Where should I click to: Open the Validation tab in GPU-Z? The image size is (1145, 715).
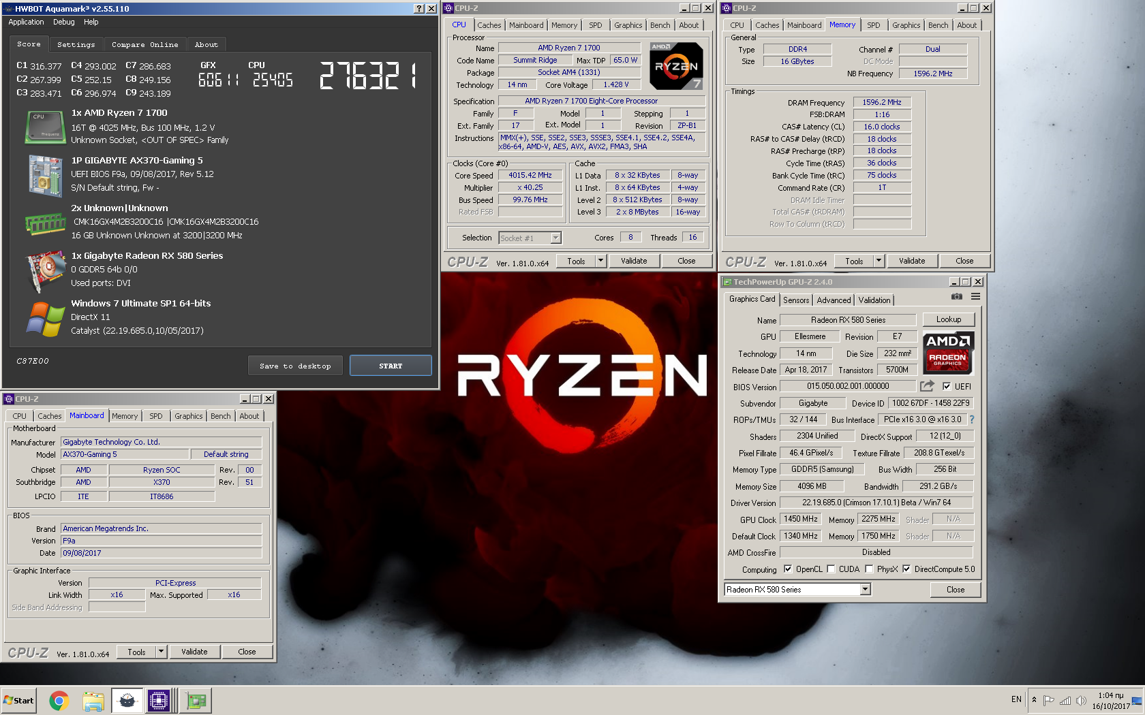[x=874, y=300]
